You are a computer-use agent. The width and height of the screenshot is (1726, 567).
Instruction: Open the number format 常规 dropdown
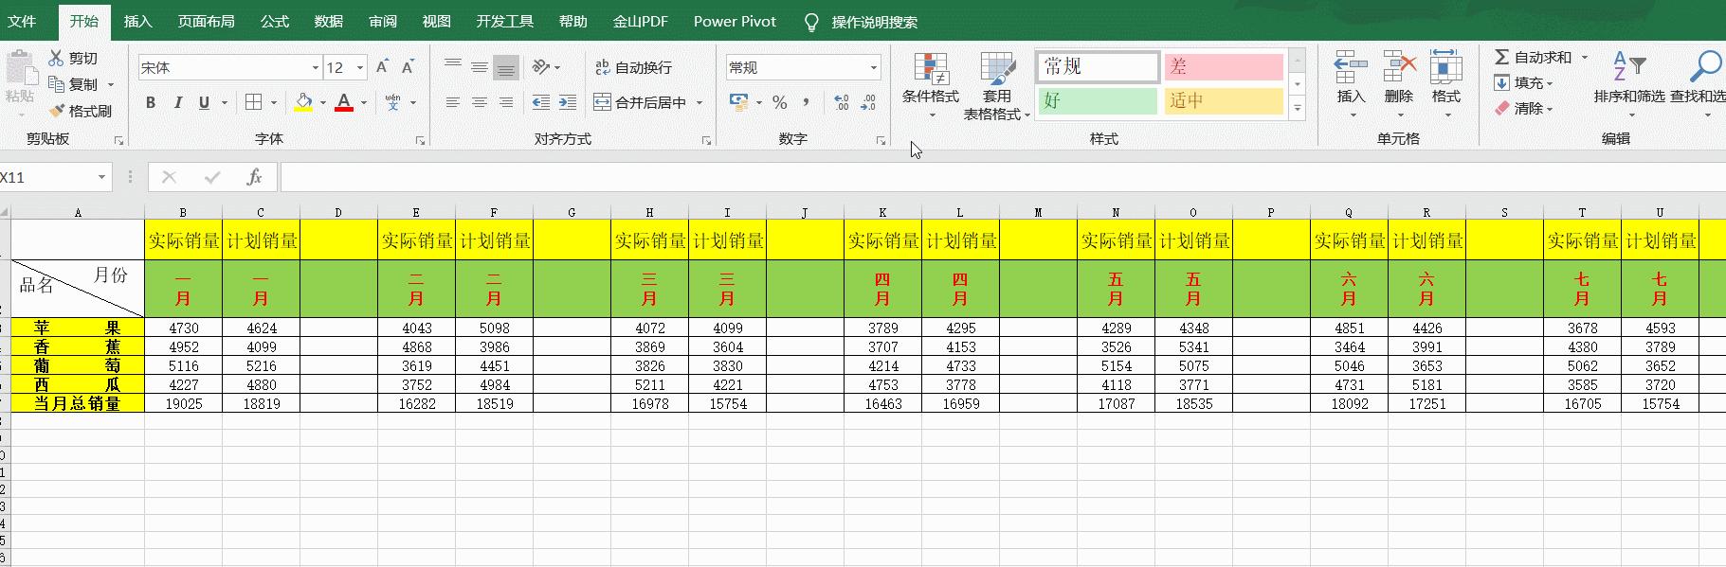[x=874, y=67]
